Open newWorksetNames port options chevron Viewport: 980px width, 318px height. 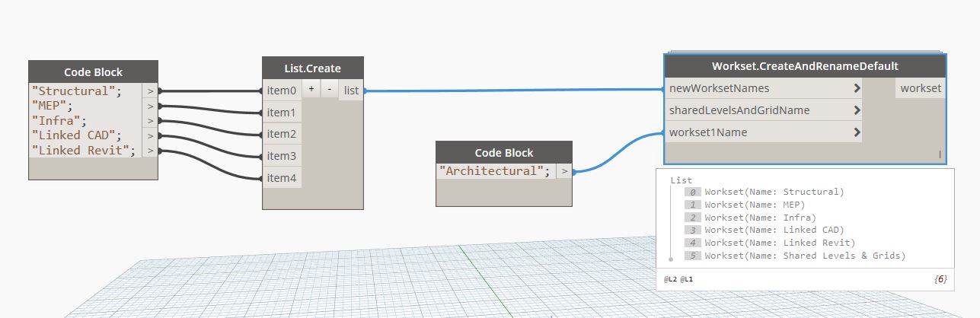pyautogui.click(x=857, y=88)
